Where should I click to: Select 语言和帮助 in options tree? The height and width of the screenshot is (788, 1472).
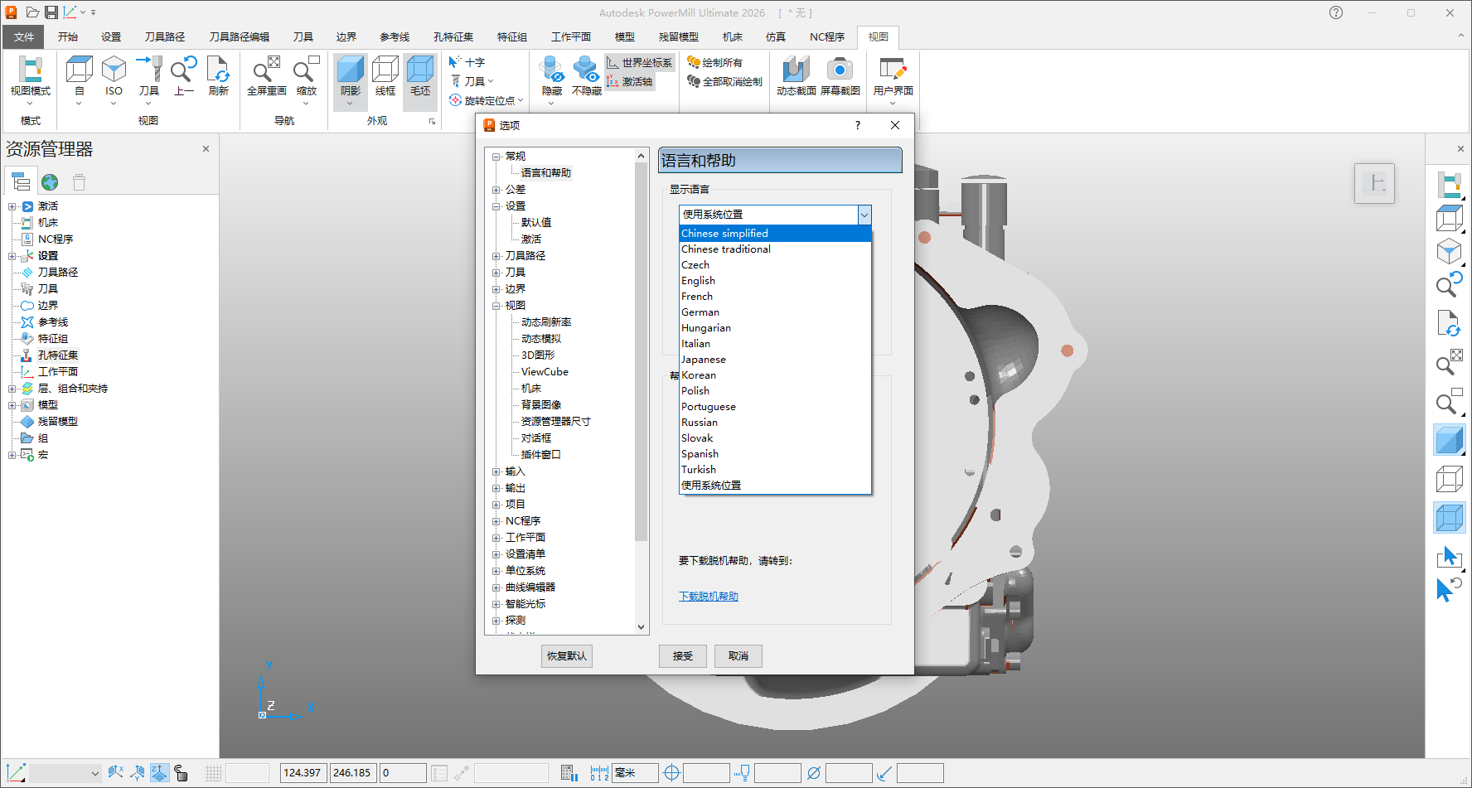point(545,172)
